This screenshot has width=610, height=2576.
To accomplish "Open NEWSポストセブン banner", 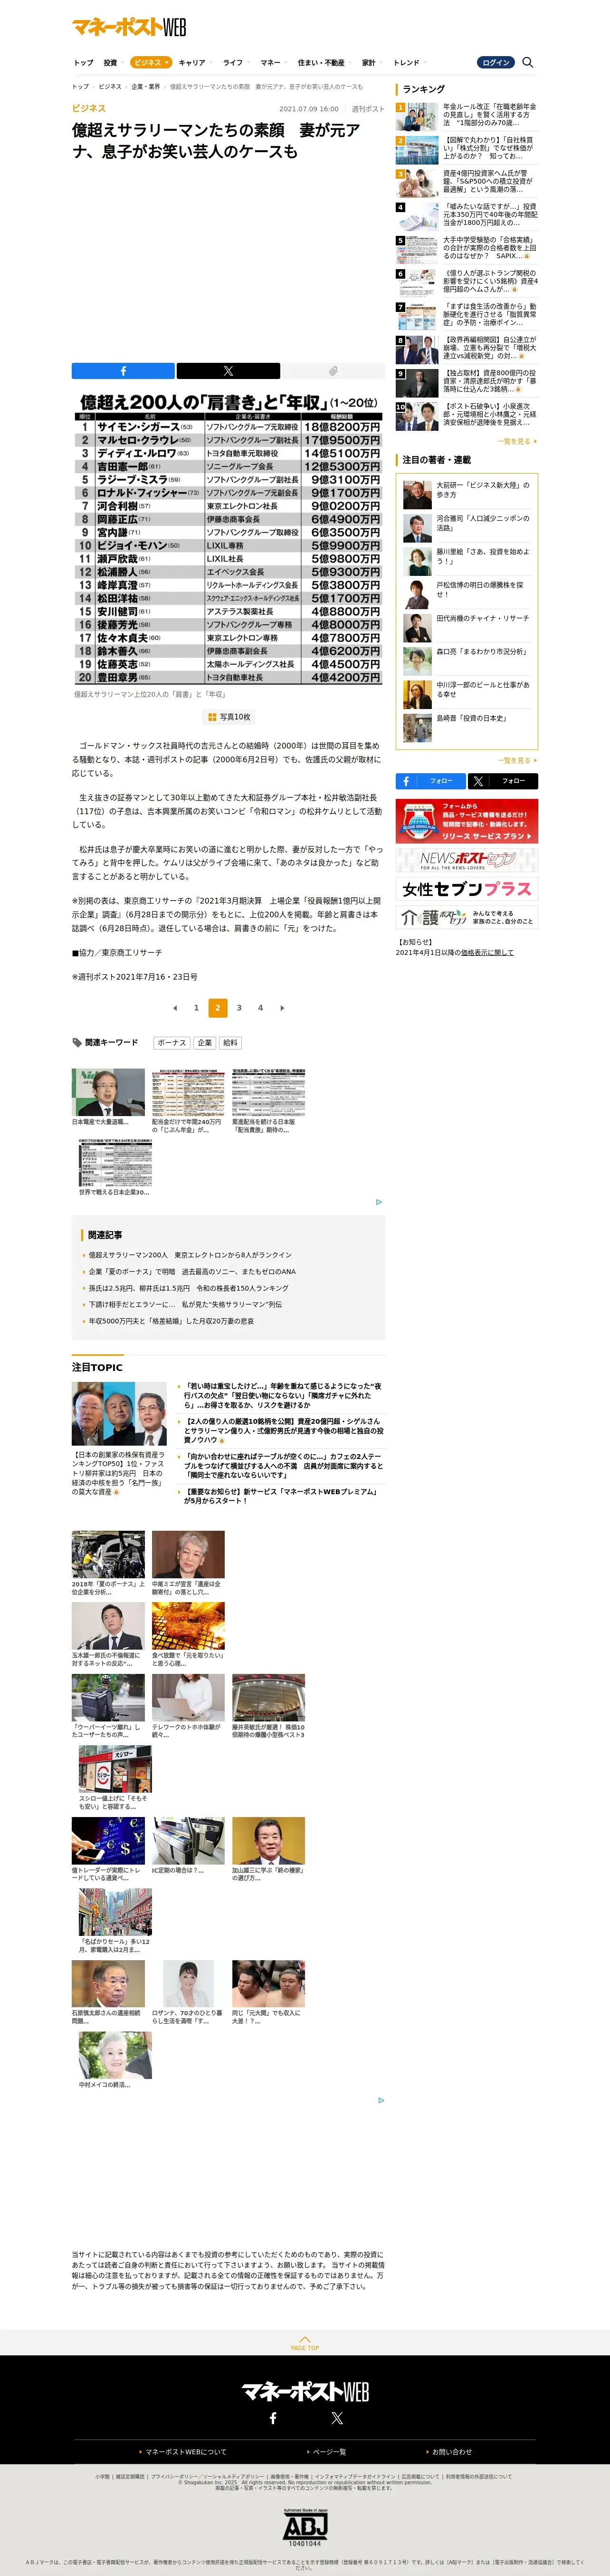I will pos(466,860).
